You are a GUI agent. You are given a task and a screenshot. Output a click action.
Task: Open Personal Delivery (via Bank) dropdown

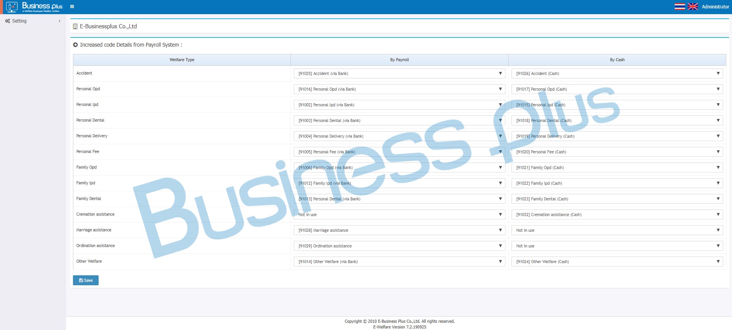(x=399, y=136)
